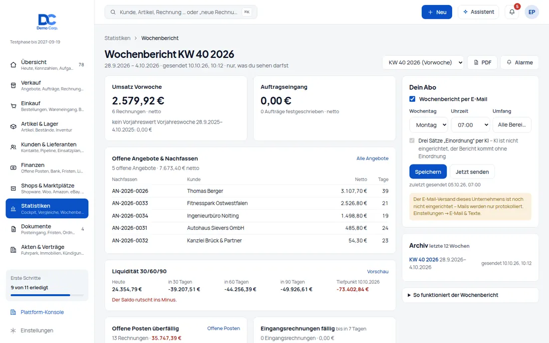Toggle Wochenbericht per E-Mail checkbox

(x=412, y=99)
